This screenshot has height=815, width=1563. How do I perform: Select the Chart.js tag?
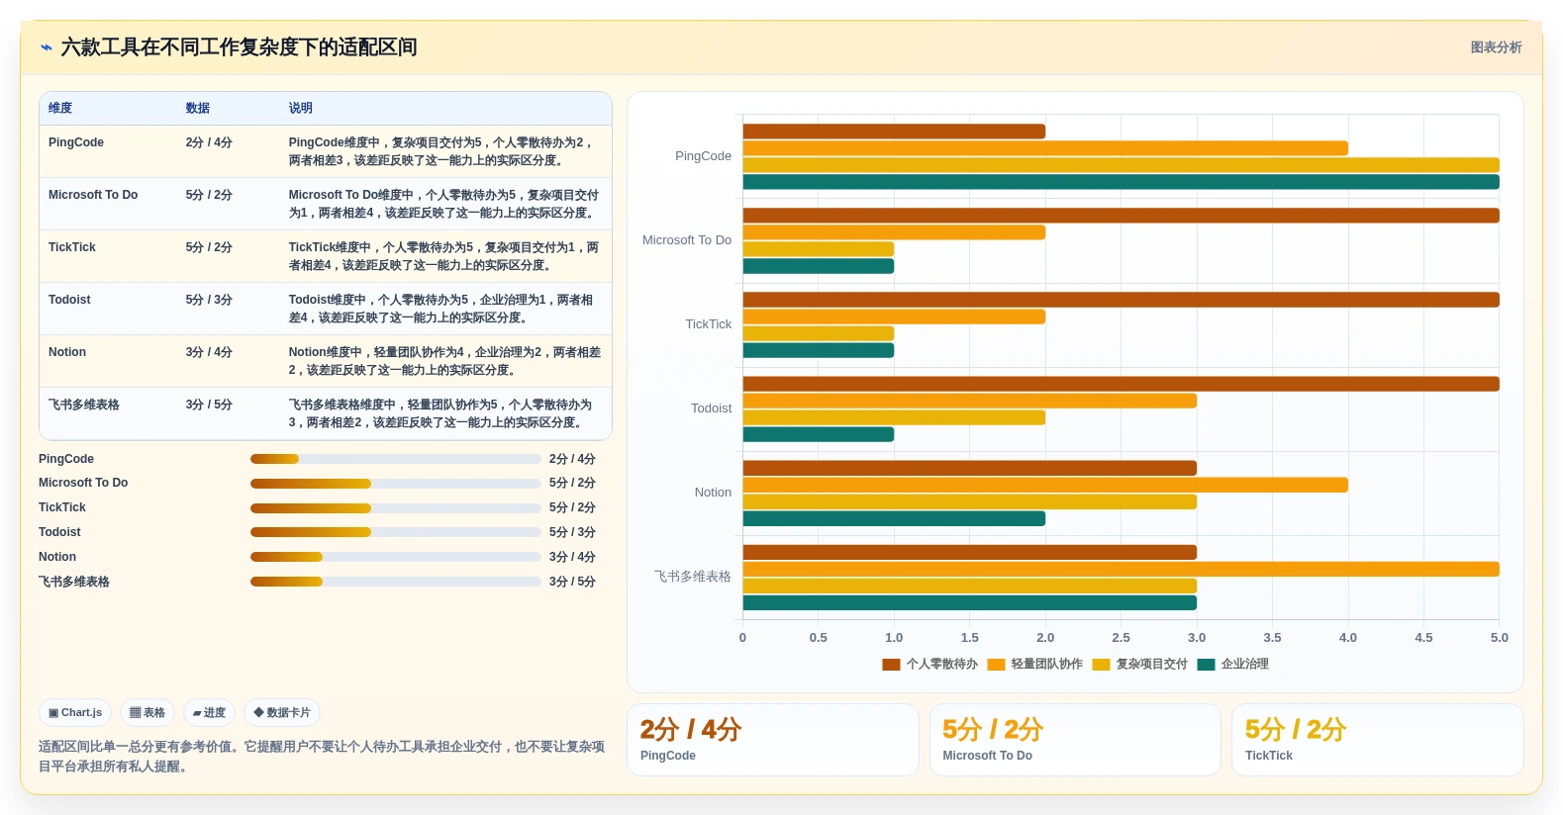[x=75, y=712]
